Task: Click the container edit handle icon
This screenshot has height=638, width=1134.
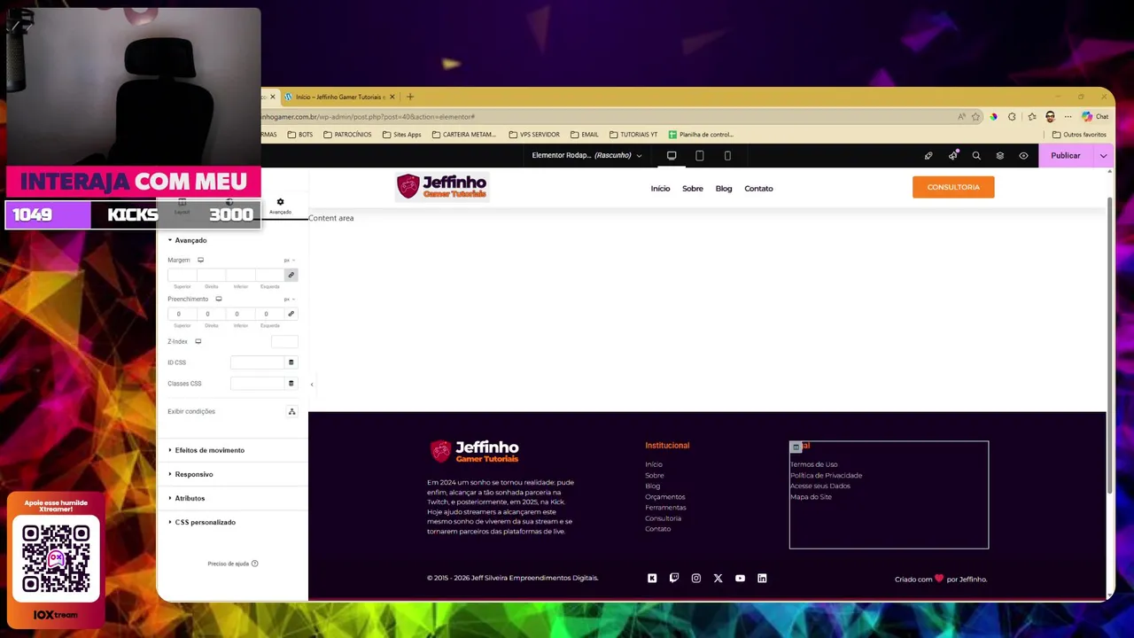Action: [x=796, y=447]
